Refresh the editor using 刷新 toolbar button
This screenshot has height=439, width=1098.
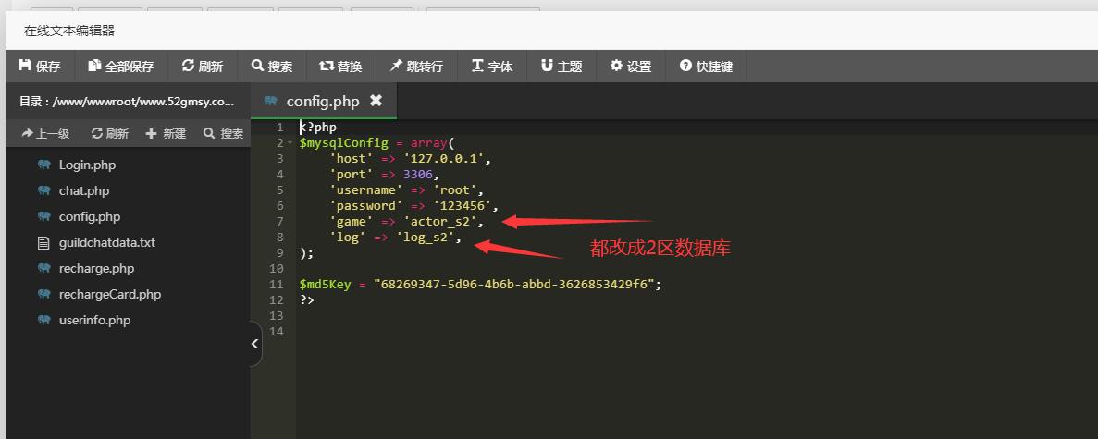203,67
